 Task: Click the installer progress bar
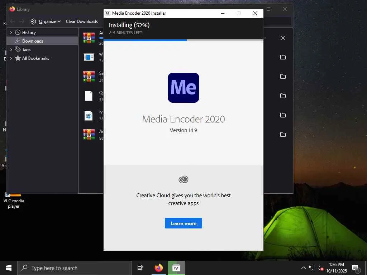pos(183,40)
